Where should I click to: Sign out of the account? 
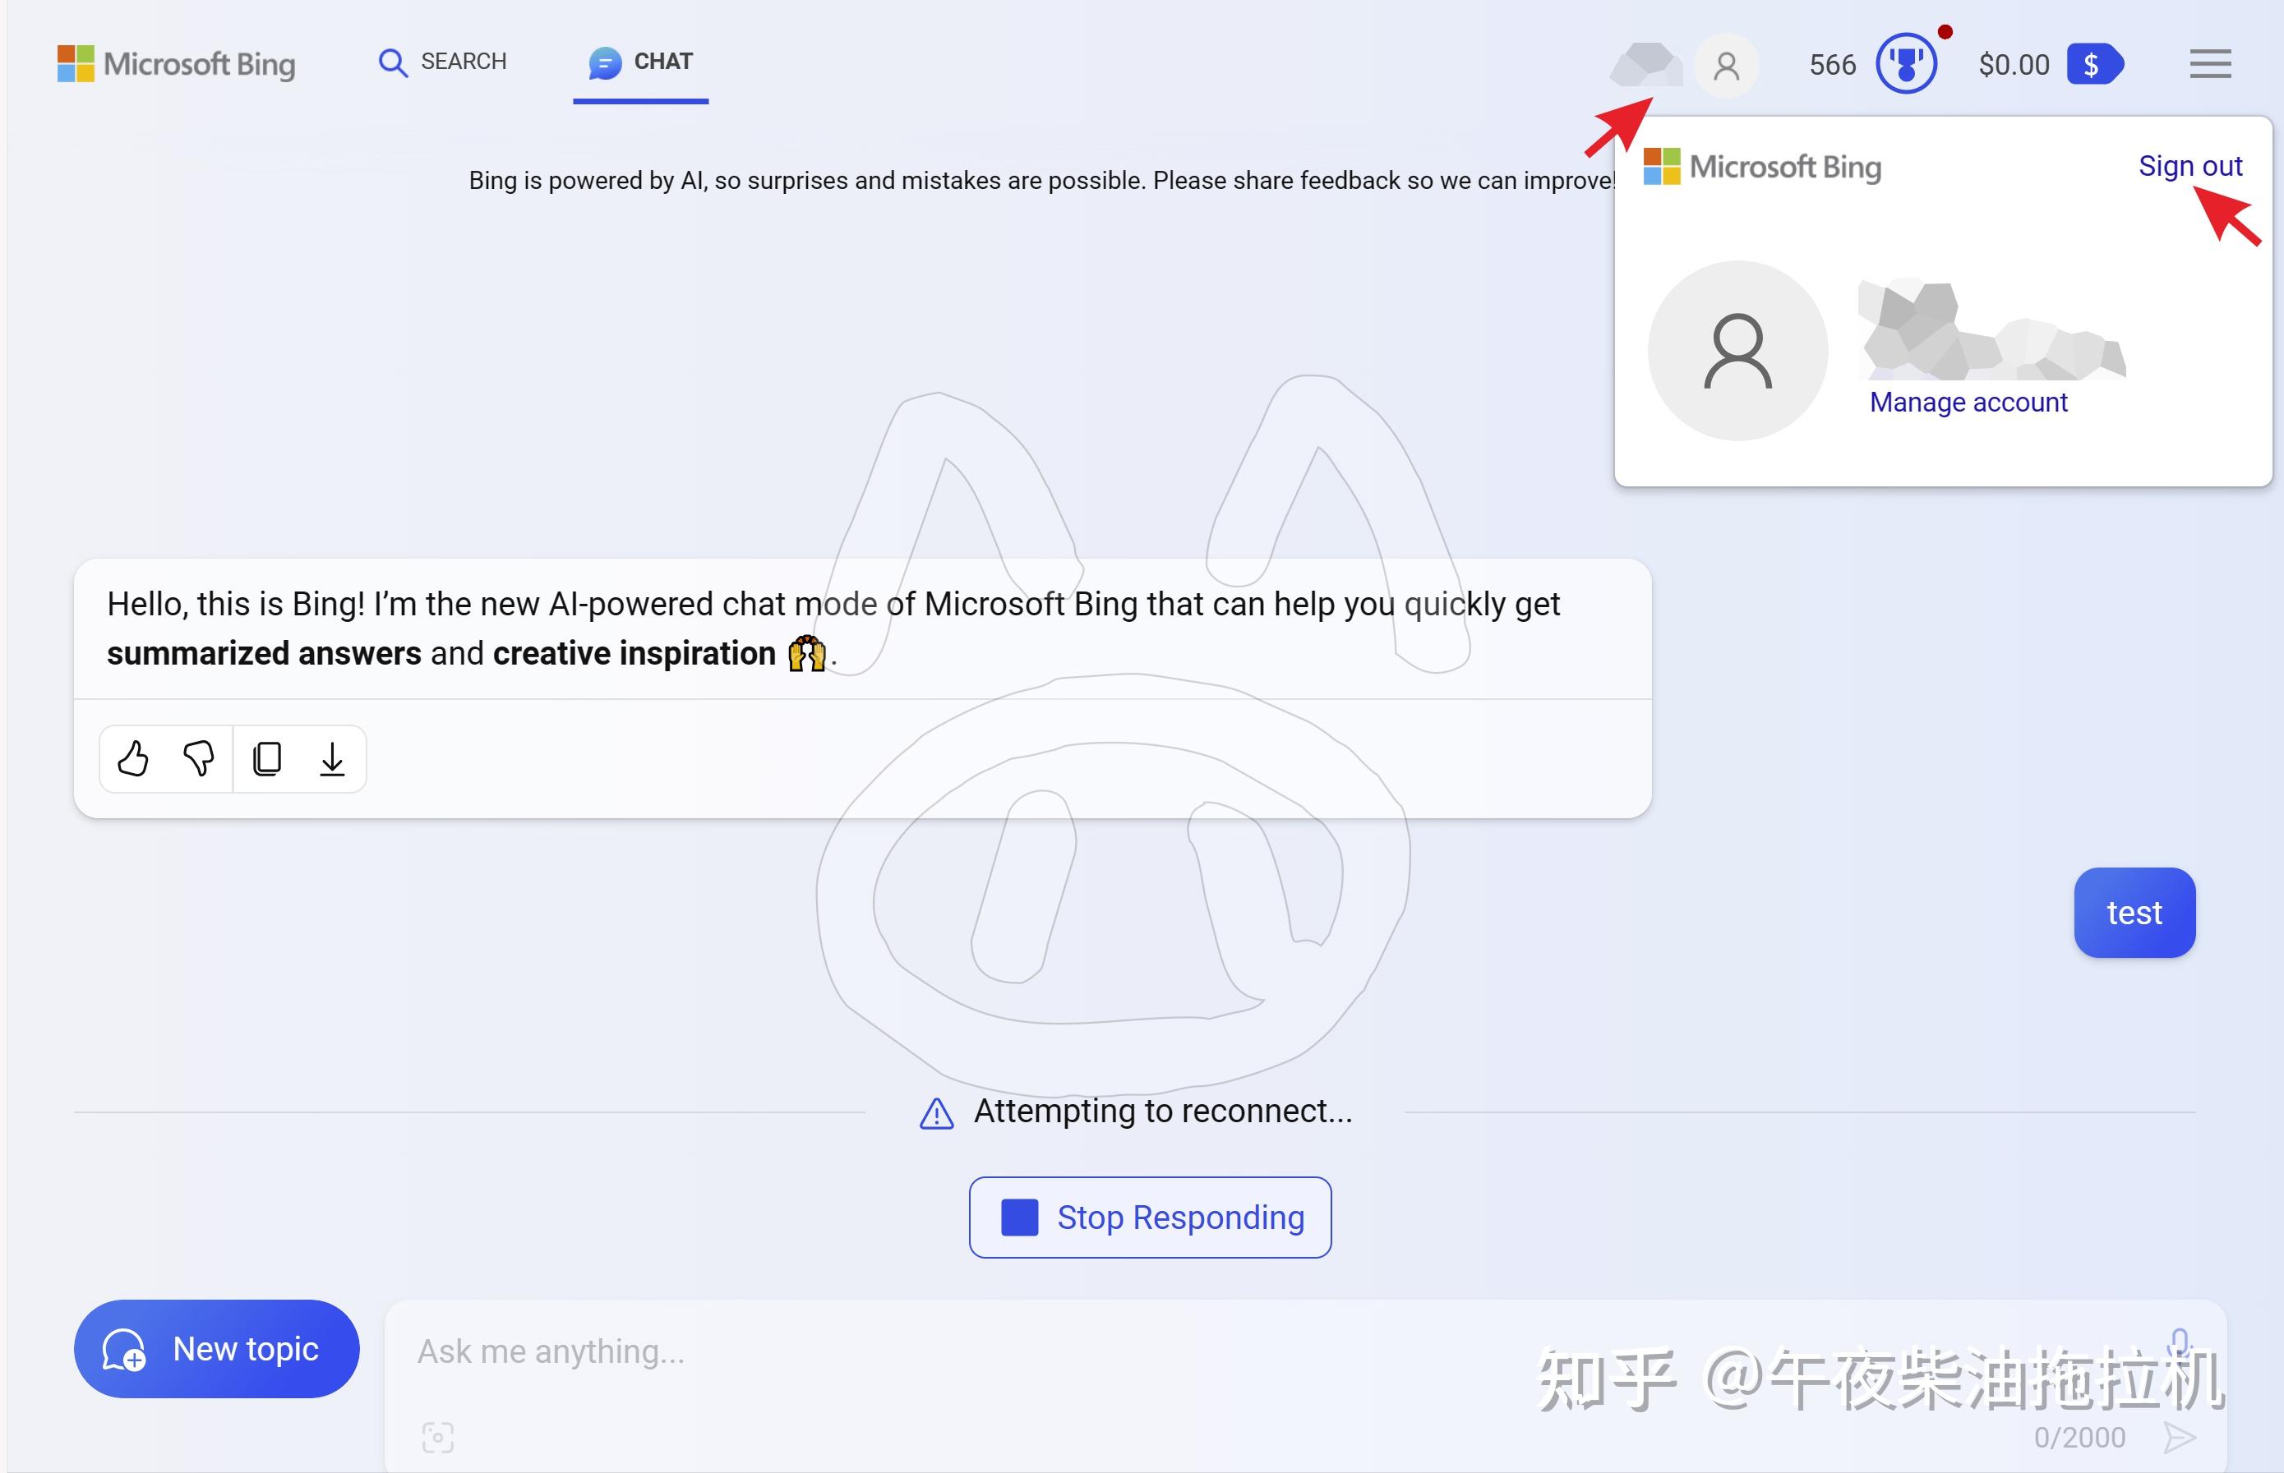pyautogui.click(x=2190, y=165)
